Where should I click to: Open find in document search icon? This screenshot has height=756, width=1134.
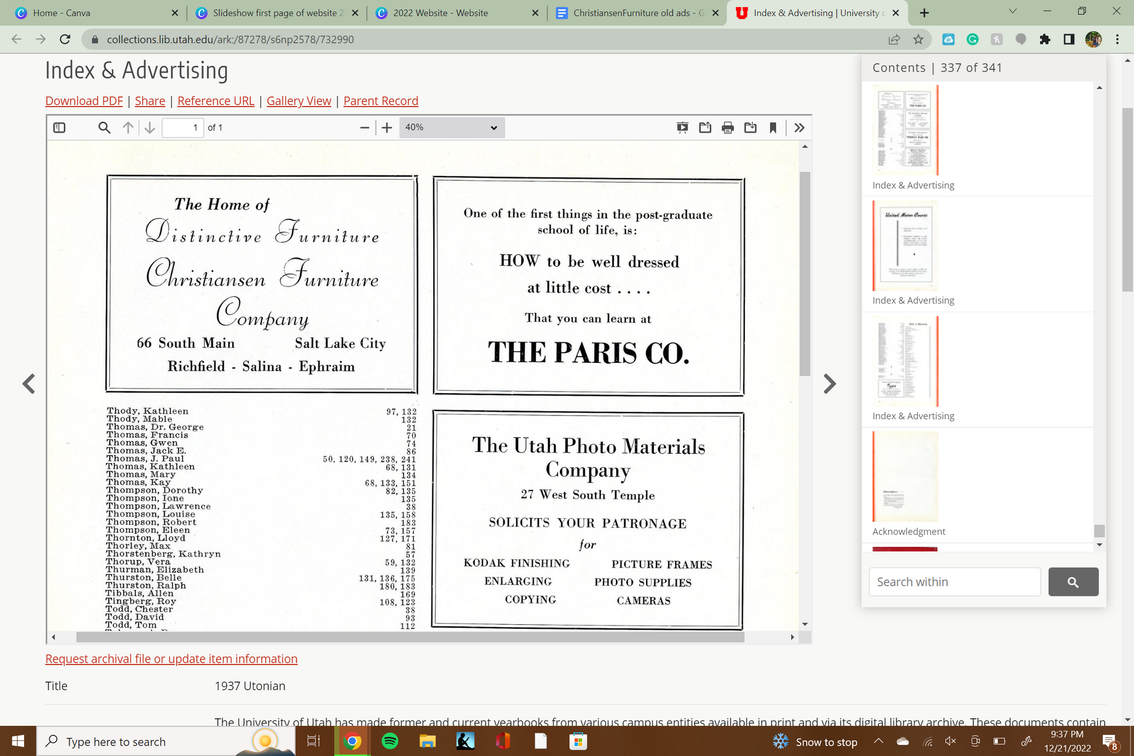[104, 127]
